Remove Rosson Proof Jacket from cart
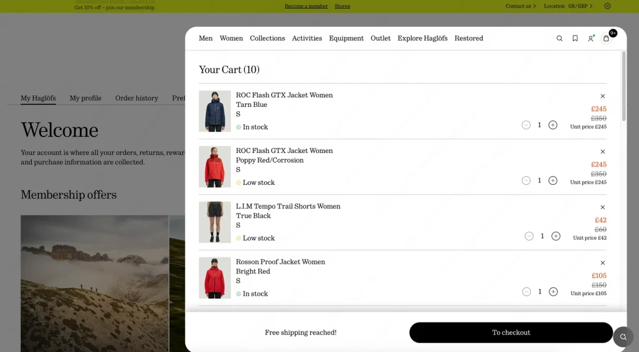The width and height of the screenshot is (639, 352). tap(603, 263)
